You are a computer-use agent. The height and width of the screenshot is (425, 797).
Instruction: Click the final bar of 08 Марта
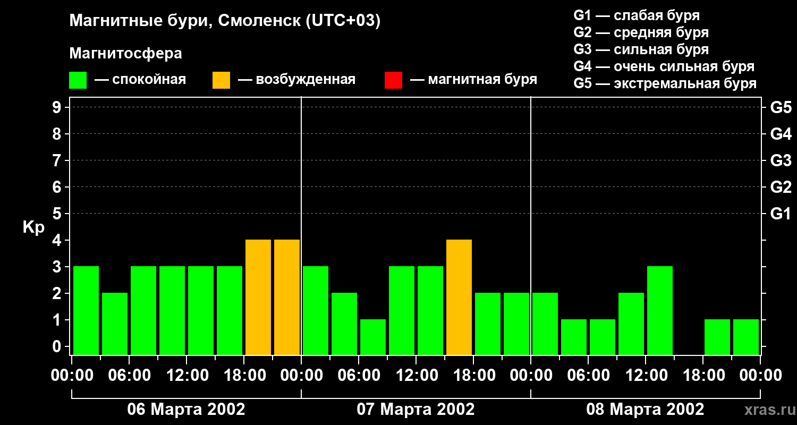click(746, 337)
